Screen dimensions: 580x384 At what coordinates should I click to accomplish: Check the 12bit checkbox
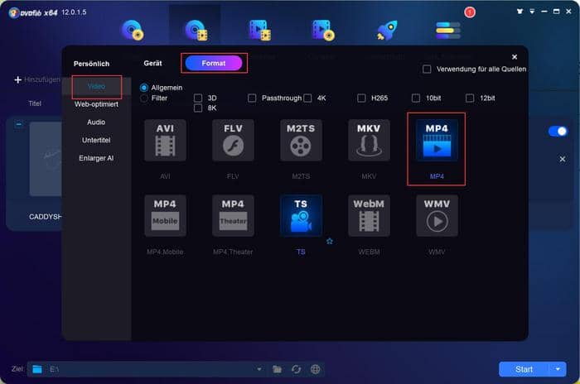pyautogui.click(x=470, y=98)
